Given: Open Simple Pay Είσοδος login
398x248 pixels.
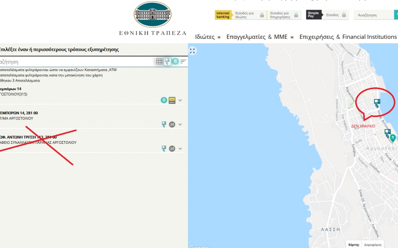Looking at the screenshot, I should 333,15.
